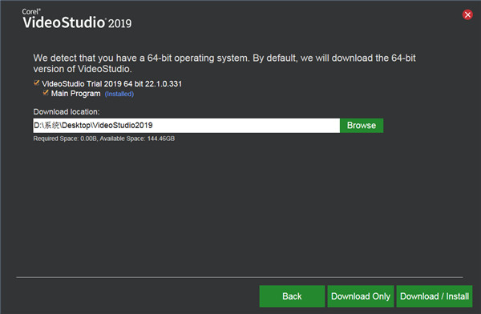The height and width of the screenshot is (314, 481).
Task: Click the Required Space 0.00B text
Action: point(65,139)
